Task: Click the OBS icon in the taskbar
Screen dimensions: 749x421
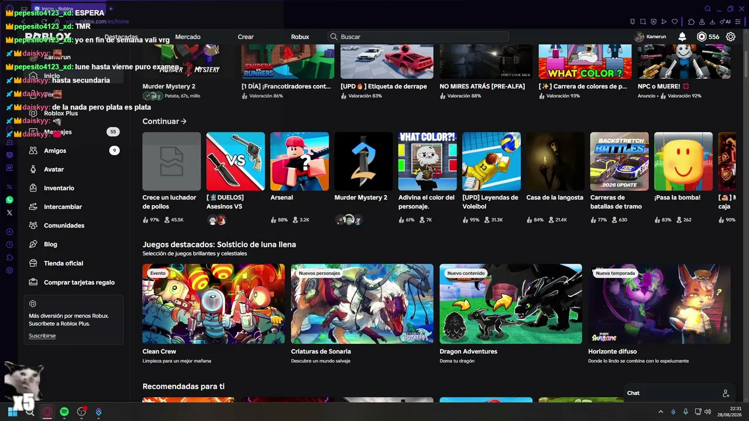Action: tap(81, 412)
